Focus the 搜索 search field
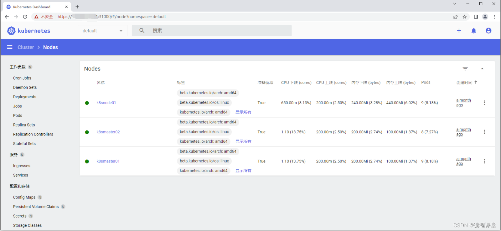The width and height of the screenshot is (501, 231). tap(212, 31)
